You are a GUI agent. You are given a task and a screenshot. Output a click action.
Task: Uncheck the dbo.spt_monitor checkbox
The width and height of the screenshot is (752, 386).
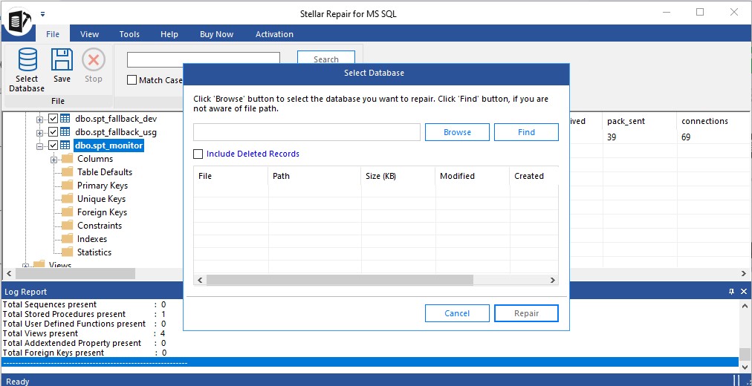pos(54,145)
